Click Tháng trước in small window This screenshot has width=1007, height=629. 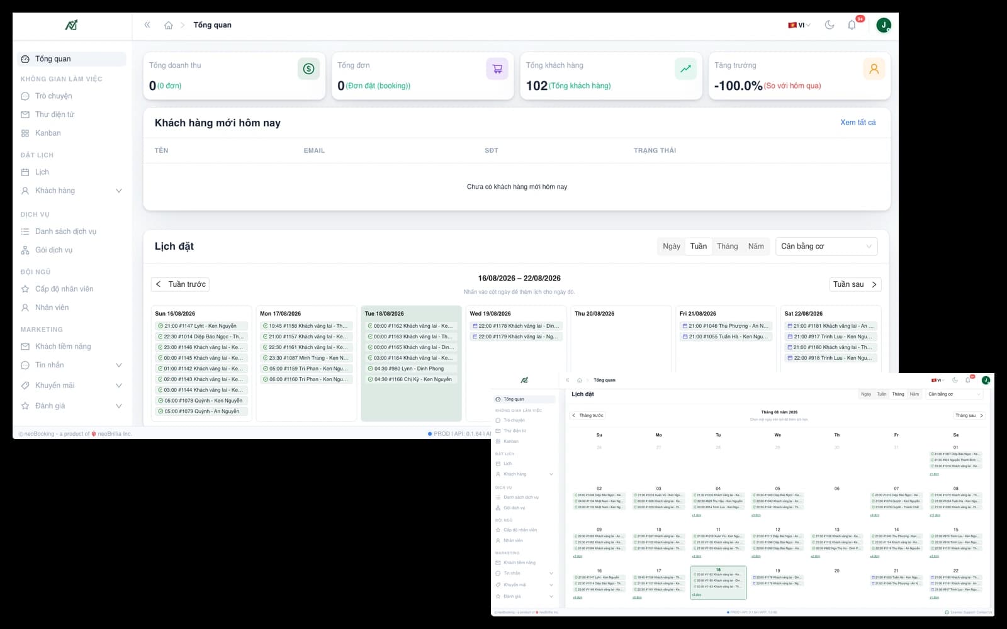click(588, 416)
